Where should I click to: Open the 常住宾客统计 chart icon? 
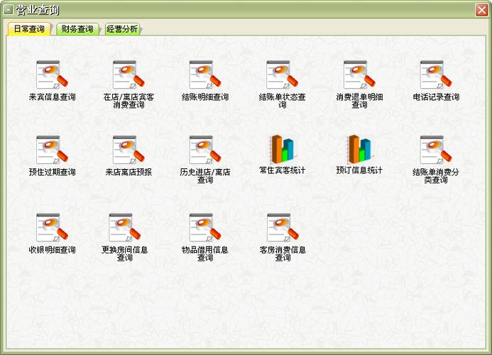tap(283, 149)
